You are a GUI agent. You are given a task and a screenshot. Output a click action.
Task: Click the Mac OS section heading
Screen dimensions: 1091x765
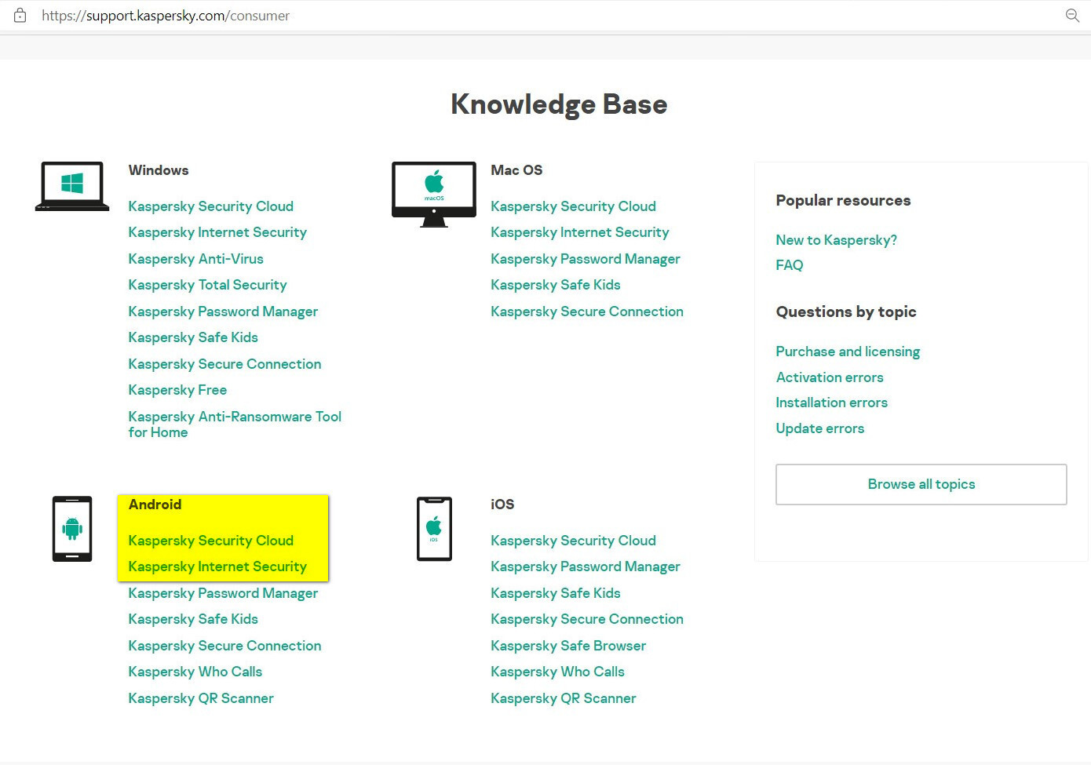pos(516,170)
